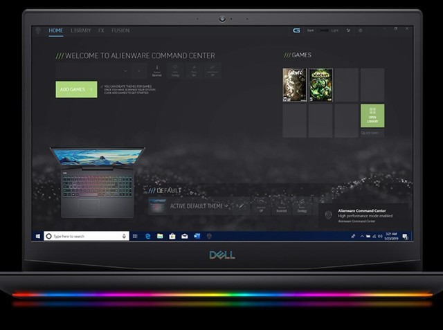Click the Type here to search box
The image size is (443, 330).
click(x=87, y=236)
